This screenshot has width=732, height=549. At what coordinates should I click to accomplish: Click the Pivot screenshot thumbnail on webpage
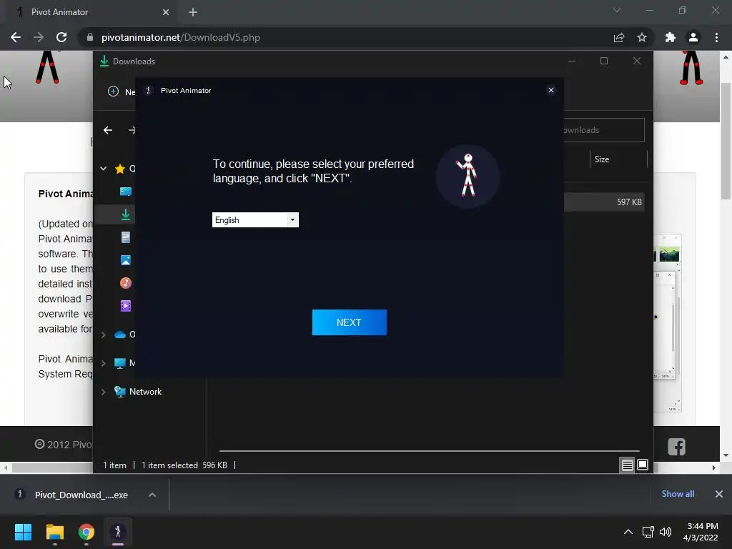[668, 323]
